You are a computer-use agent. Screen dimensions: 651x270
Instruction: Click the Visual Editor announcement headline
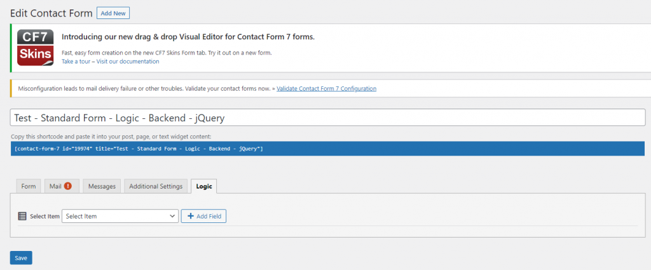click(x=188, y=37)
